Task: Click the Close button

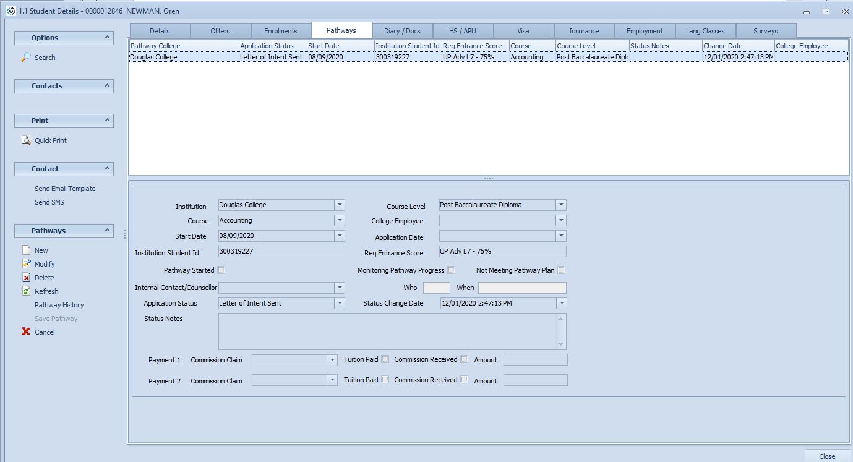Action: click(826, 456)
